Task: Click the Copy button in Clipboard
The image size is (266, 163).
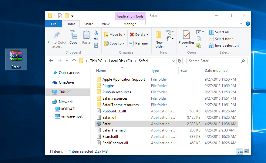Action: [x=73, y=37]
